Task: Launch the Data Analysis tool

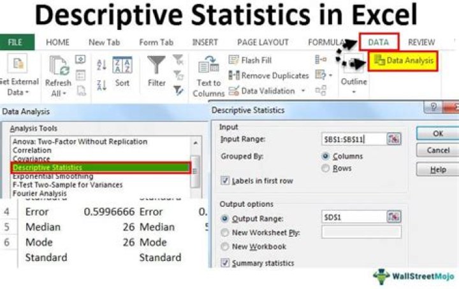Action: pos(403,60)
